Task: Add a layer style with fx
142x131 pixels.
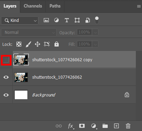Action: pos(71,126)
